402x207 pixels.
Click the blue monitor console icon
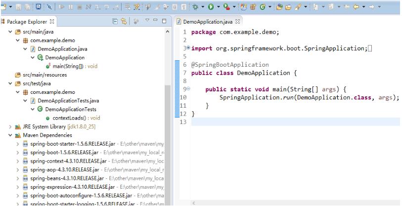pos(39,6)
